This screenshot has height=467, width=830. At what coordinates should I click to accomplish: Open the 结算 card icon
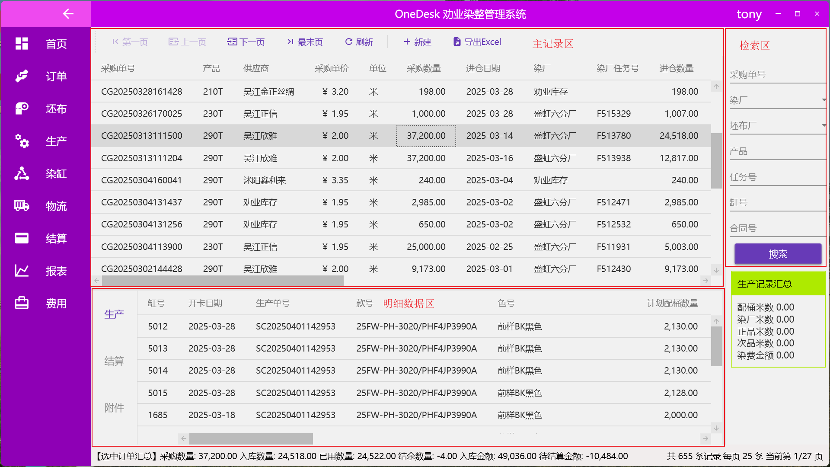(x=22, y=238)
